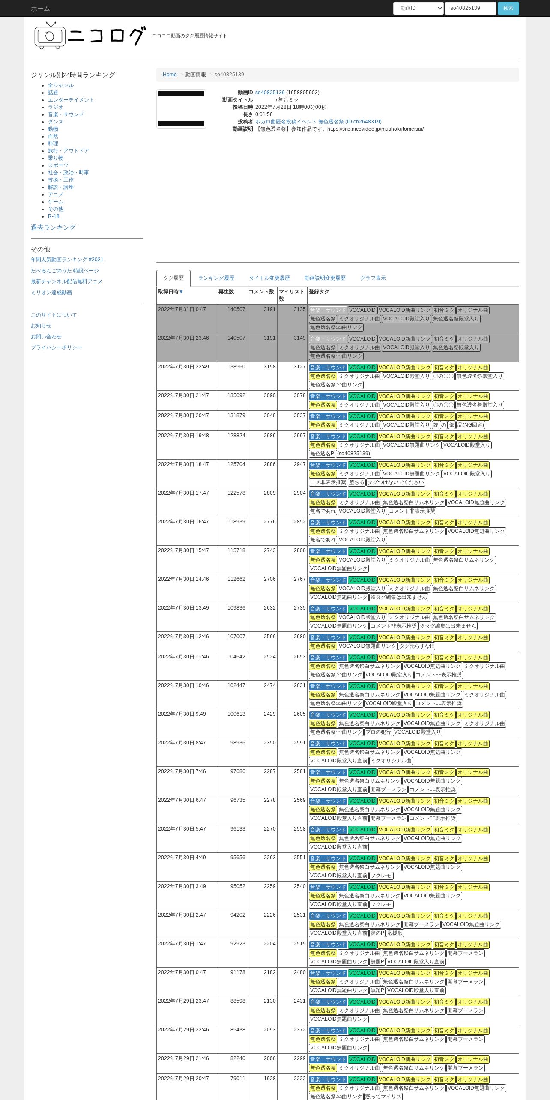Viewport: 550px width, 1100px height.
Task: Open the 料理 ranking link
Action: [x=53, y=143]
